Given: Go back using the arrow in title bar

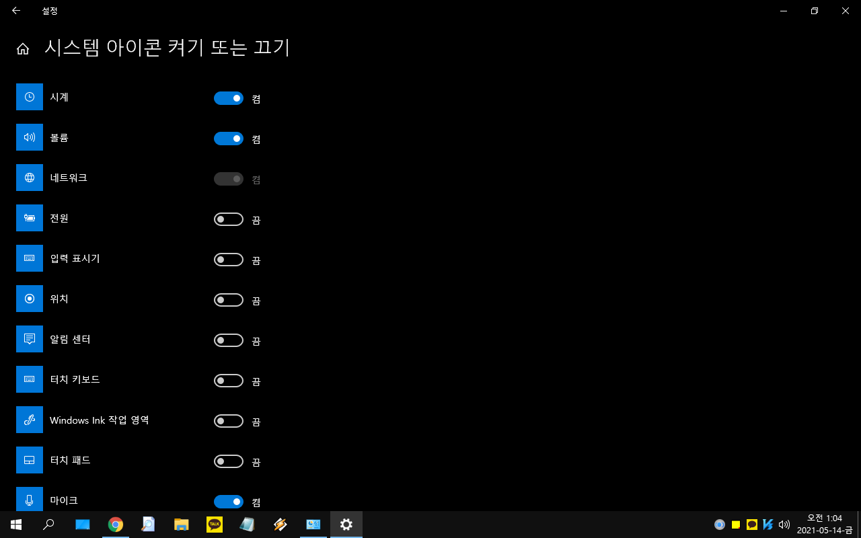Looking at the screenshot, I should (x=16, y=11).
